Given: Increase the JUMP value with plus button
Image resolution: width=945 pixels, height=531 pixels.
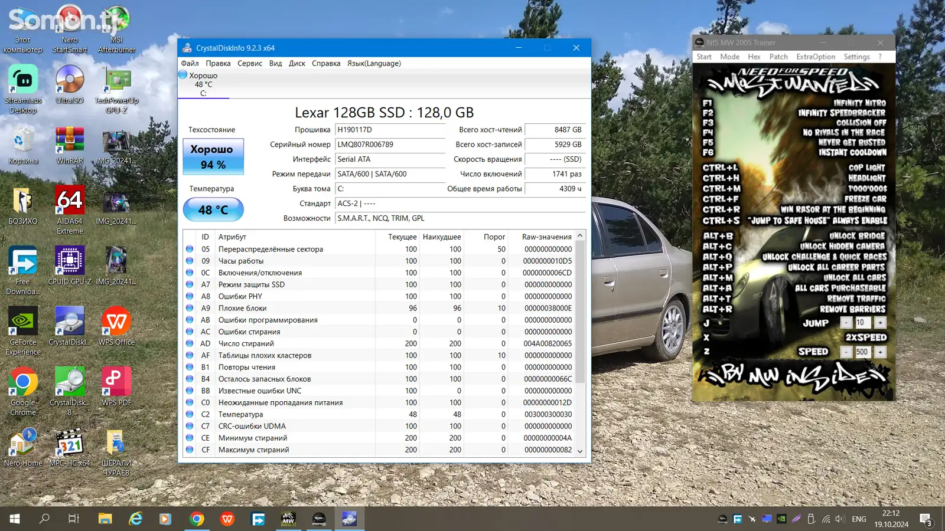Looking at the screenshot, I should coord(880,323).
